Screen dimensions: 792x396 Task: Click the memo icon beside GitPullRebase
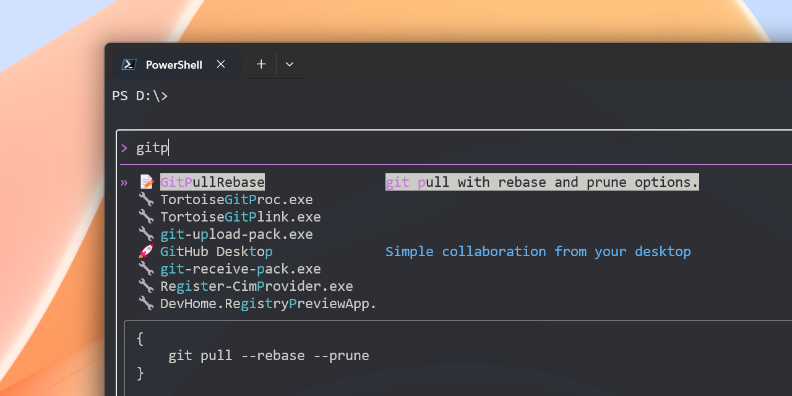coord(147,182)
